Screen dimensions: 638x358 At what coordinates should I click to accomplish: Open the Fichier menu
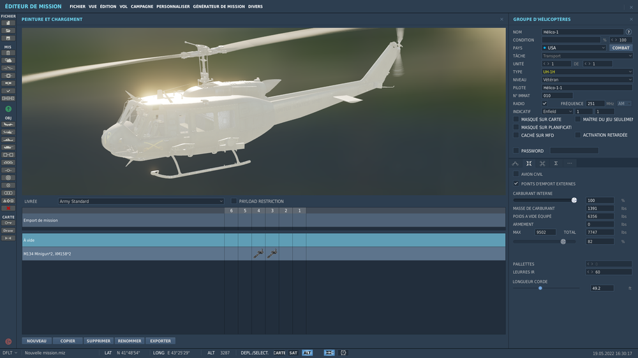pos(77,6)
